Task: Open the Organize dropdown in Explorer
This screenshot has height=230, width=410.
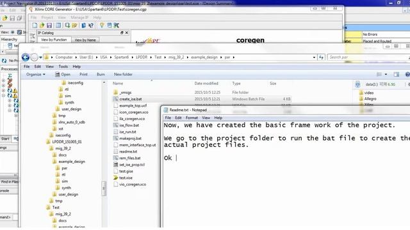Action: (x=36, y=74)
